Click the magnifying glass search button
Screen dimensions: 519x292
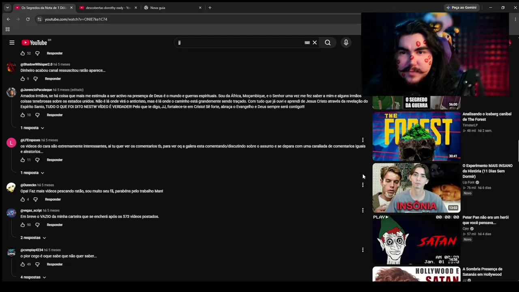[x=328, y=43]
